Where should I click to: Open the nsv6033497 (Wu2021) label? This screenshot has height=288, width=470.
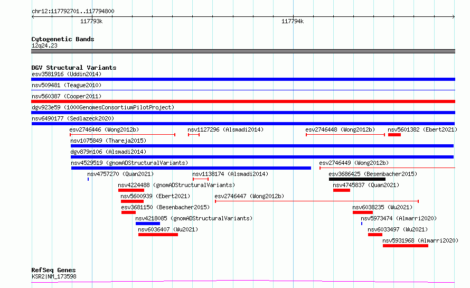click(398, 229)
